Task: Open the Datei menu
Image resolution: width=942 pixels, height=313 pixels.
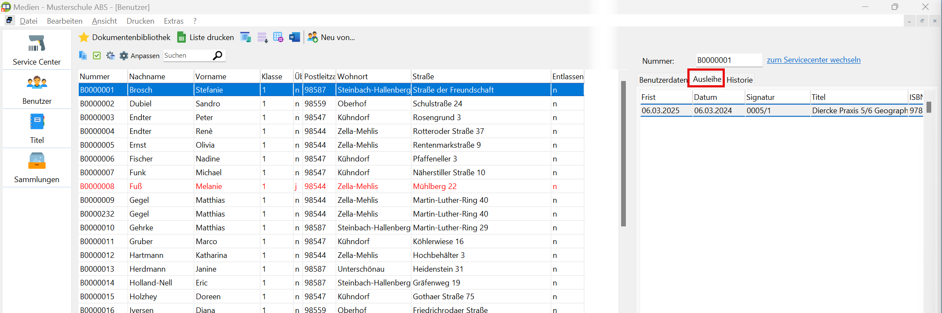Action: click(x=28, y=21)
